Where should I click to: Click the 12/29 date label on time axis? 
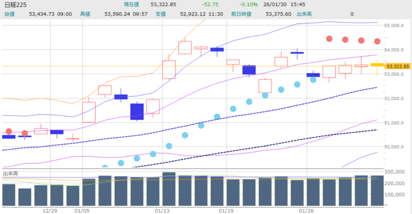(x=50, y=210)
